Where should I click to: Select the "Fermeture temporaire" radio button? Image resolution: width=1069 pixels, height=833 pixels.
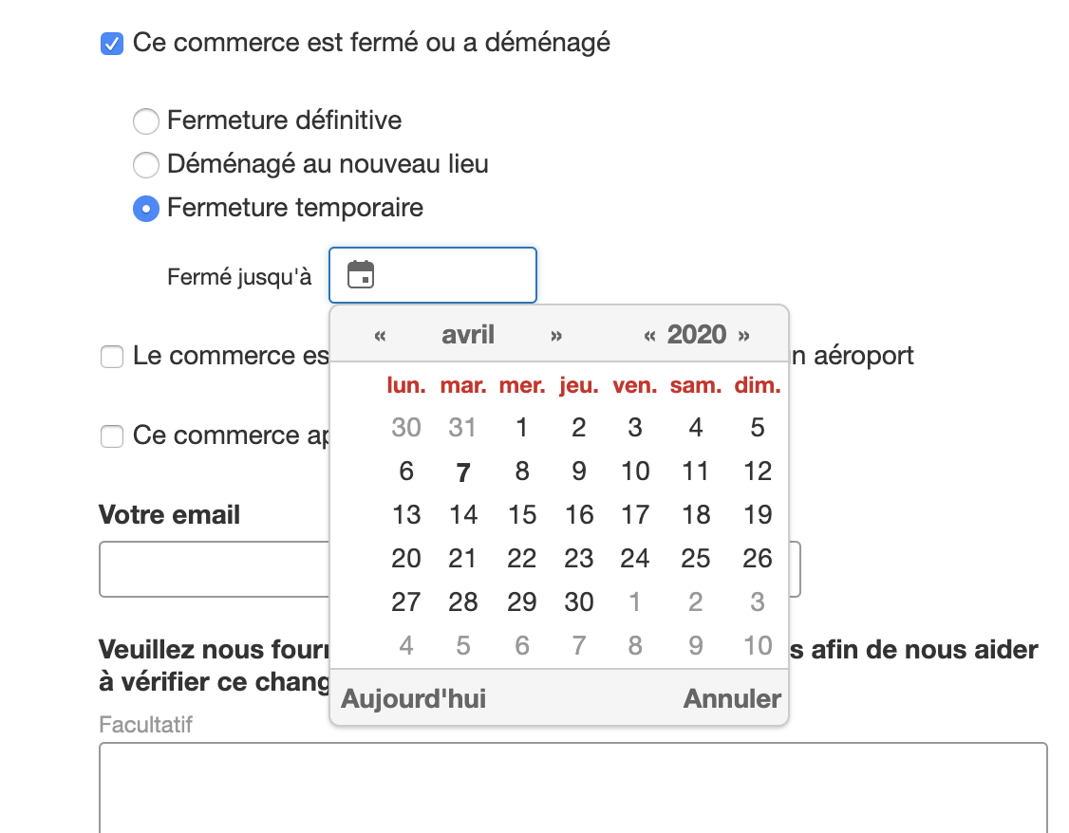point(146,209)
